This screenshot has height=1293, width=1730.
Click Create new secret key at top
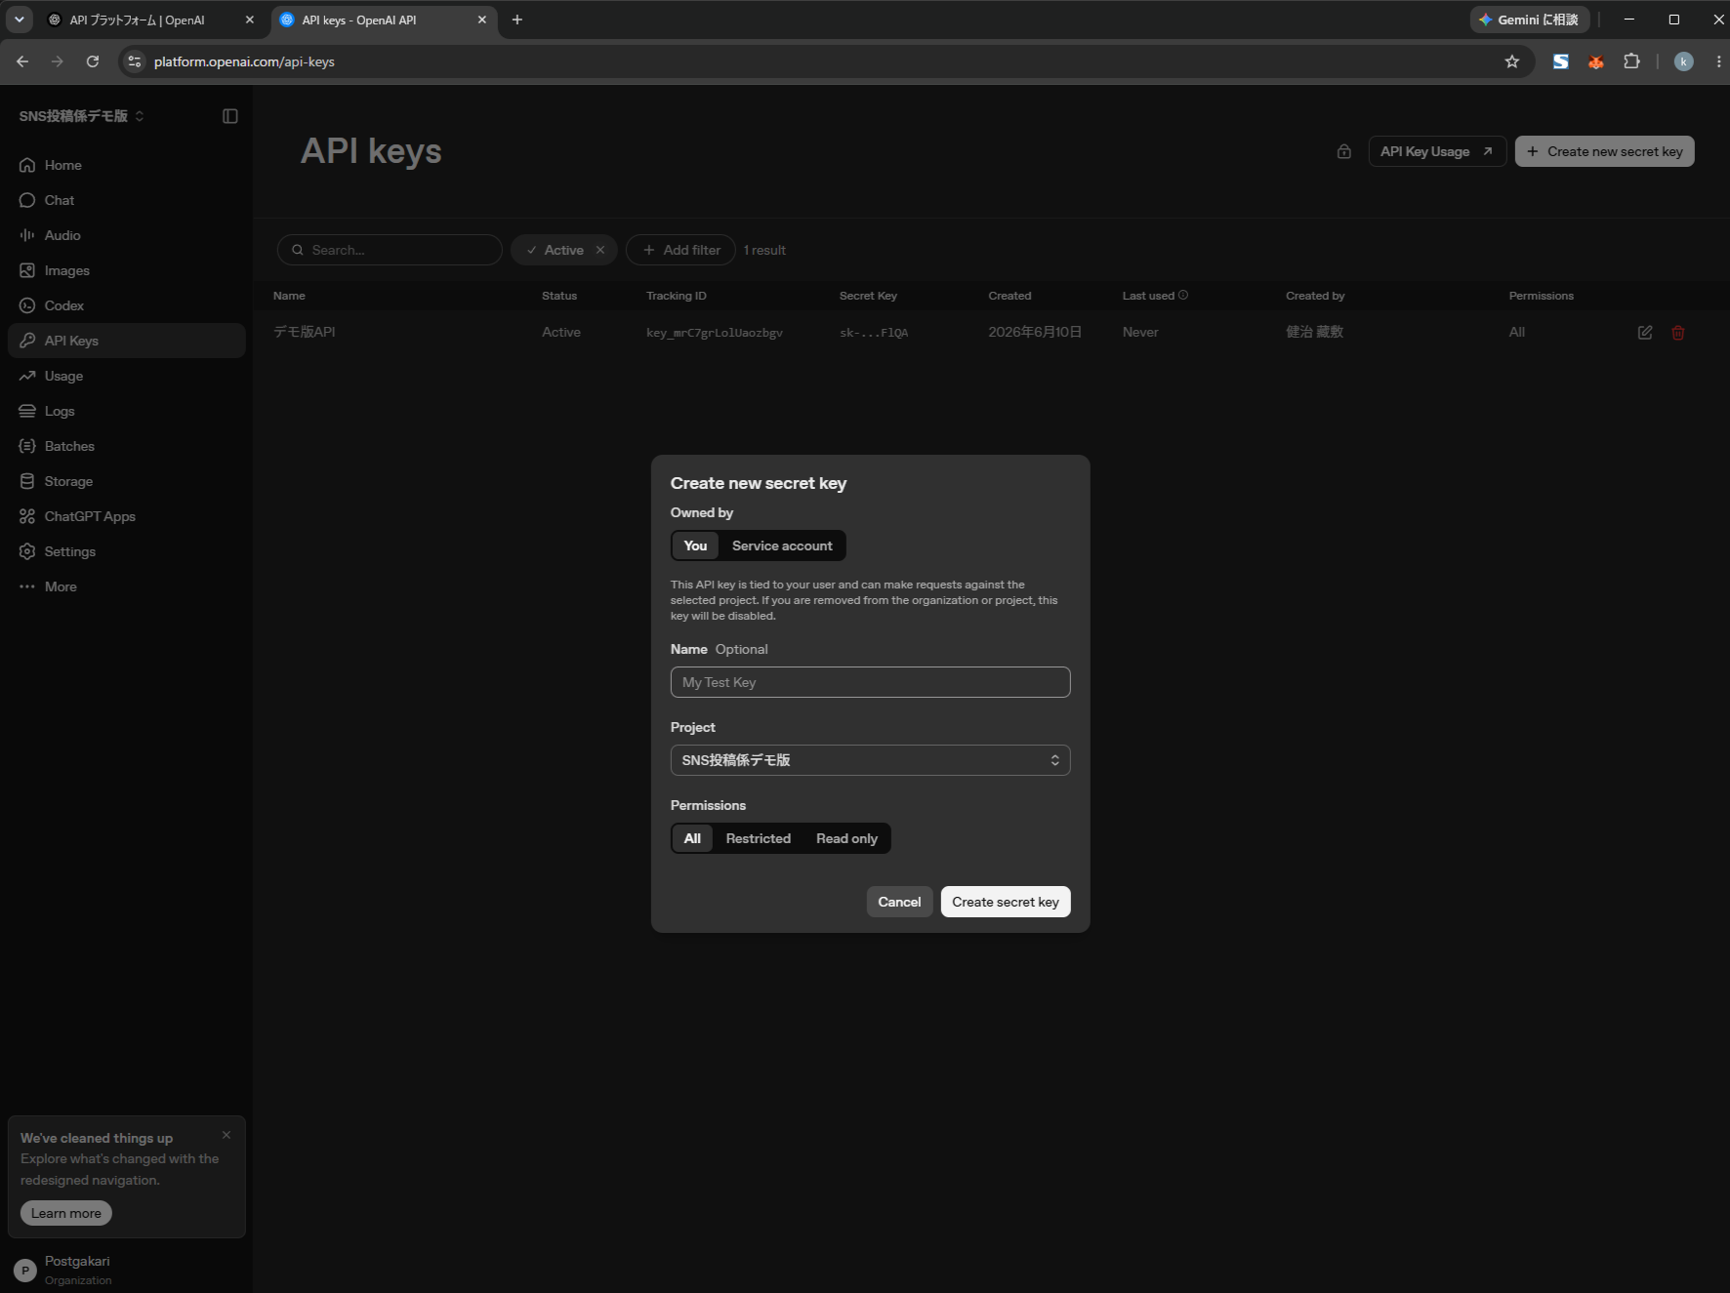tap(1604, 151)
